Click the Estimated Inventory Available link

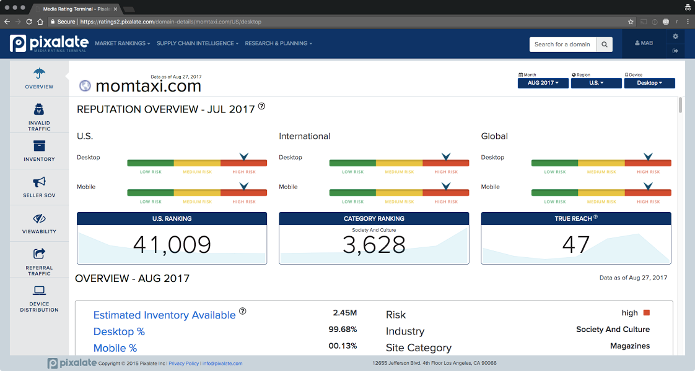(x=164, y=315)
